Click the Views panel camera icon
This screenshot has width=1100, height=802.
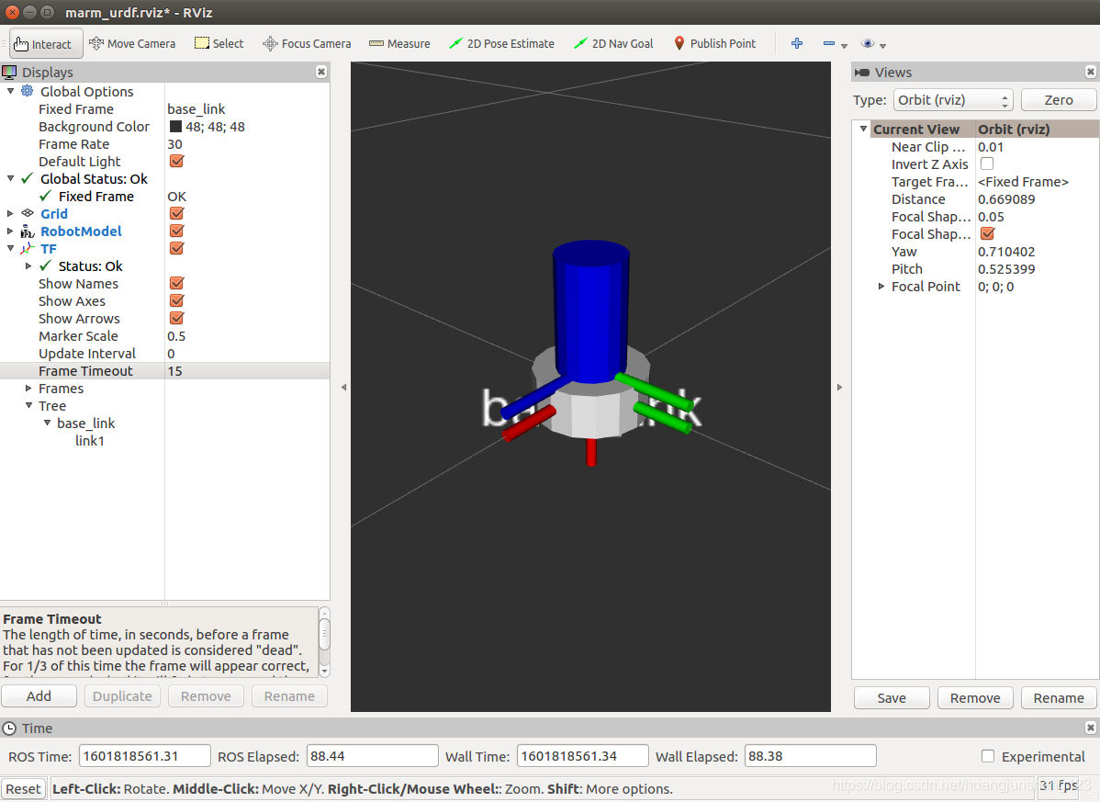[x=862, y=73]
